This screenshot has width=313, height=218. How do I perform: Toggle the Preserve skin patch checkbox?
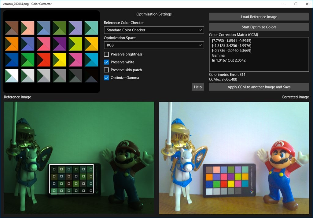pos(106,70)
